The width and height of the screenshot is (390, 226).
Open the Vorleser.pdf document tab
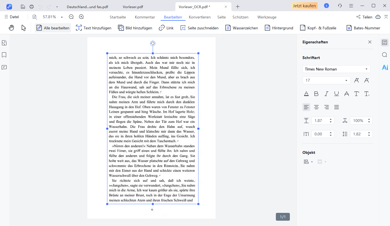(x=133, y=6)
